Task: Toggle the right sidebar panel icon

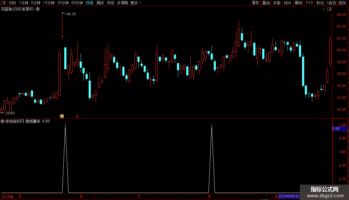Action: 329,9
